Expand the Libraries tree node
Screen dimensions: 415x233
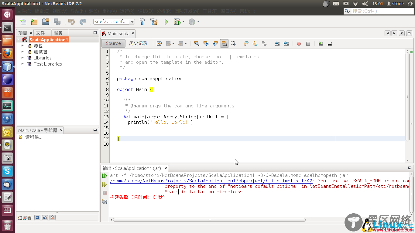pyautogui.click(x=22, y=58)
